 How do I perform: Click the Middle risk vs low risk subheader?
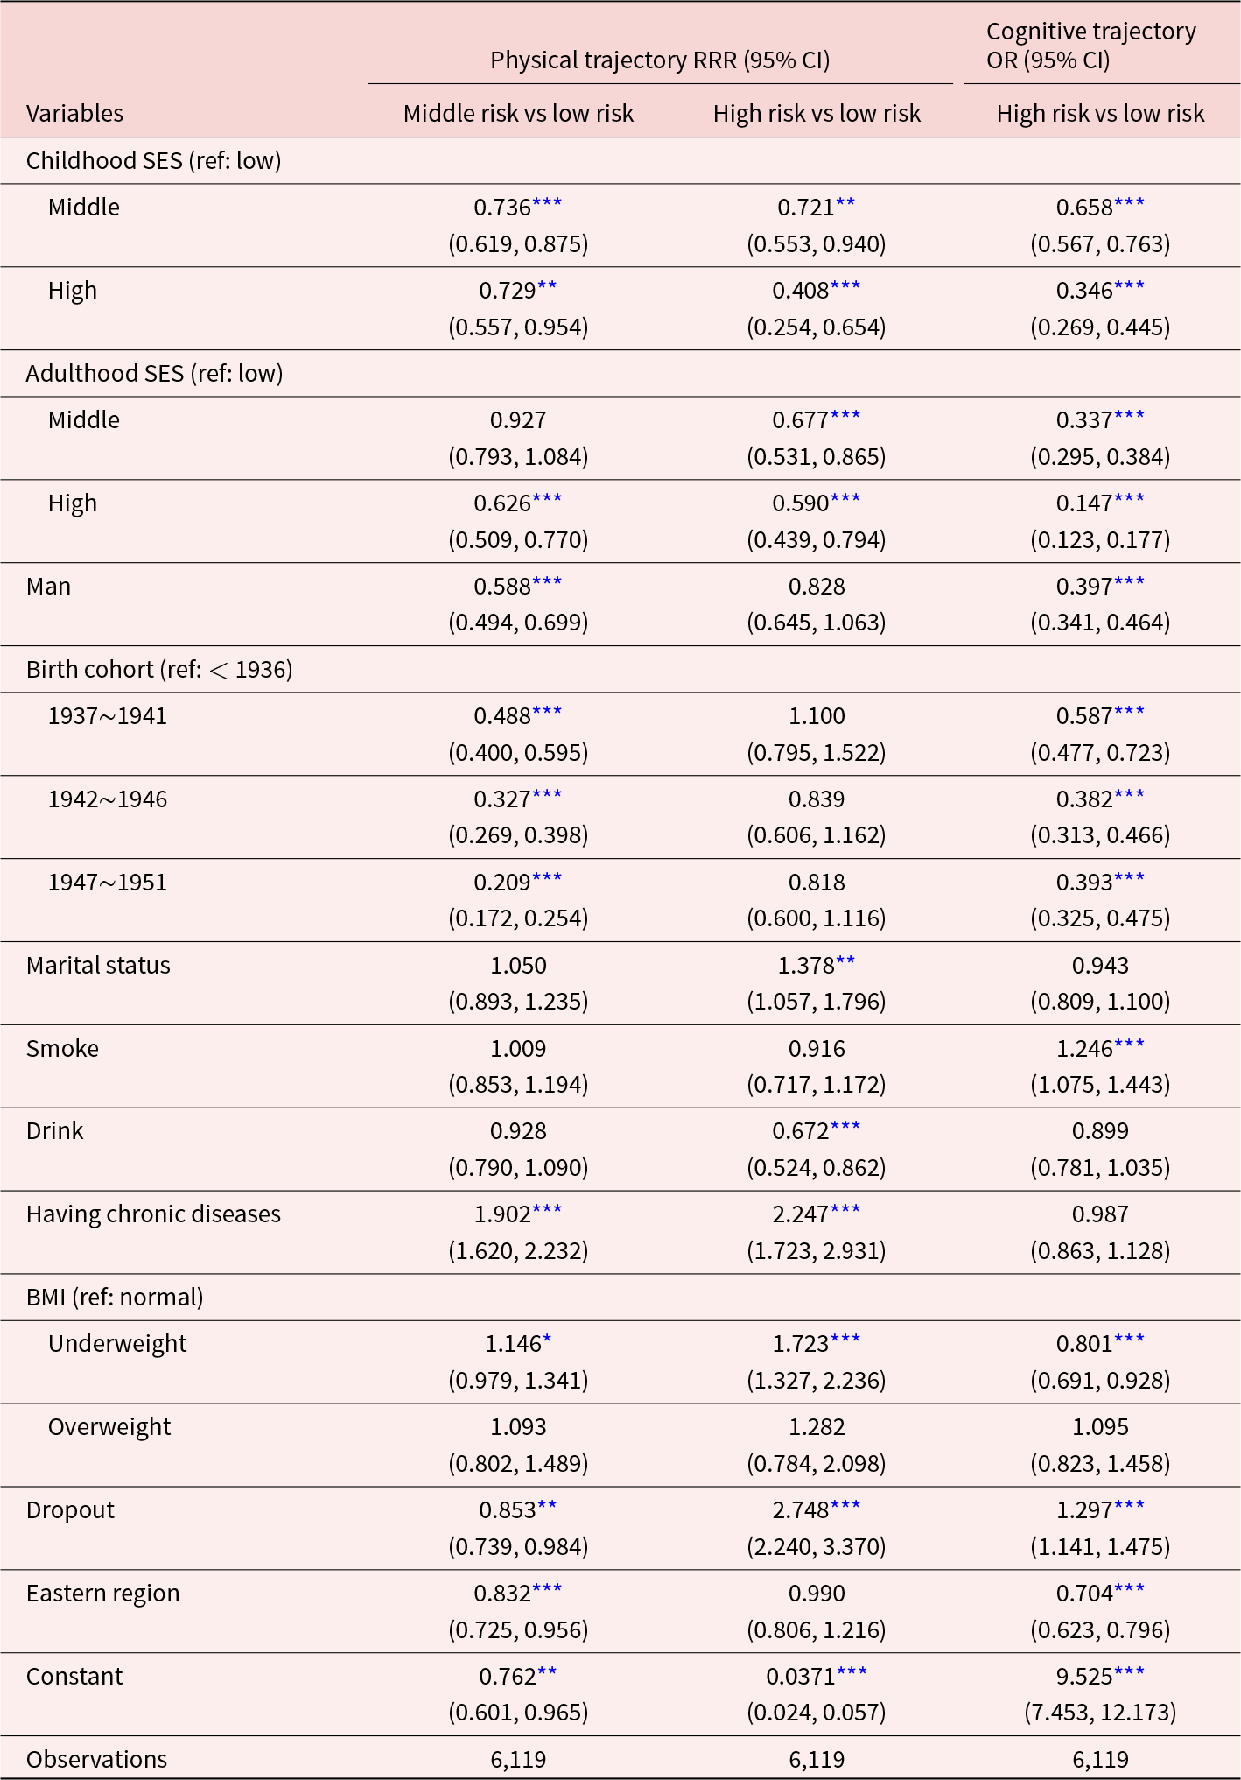[518, 114]
